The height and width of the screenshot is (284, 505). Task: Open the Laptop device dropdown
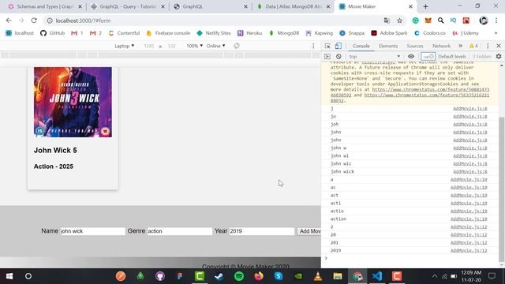125,46
